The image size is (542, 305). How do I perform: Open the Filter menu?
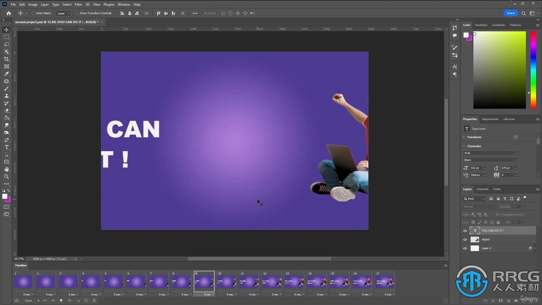tap(78, 4)
